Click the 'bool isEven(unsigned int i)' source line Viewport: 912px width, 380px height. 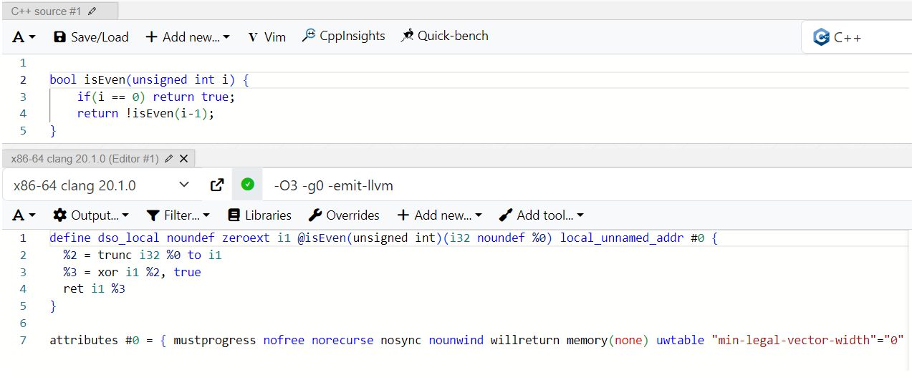click(149, 79)
